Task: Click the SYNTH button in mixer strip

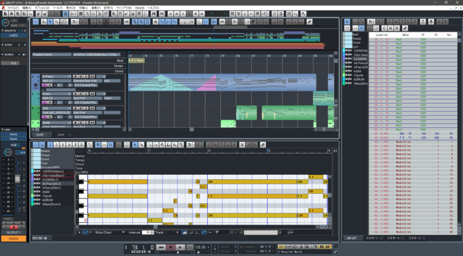Action: [x=13, y=239]
